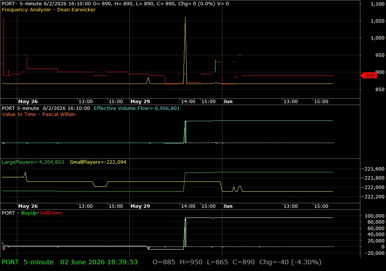
Task: Click the SmallPlayers=-222,094 legend
Action: coord(98,162)
